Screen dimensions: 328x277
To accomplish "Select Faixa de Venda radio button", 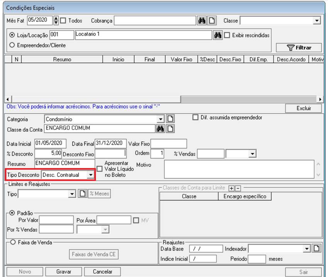I will [13, 242].
